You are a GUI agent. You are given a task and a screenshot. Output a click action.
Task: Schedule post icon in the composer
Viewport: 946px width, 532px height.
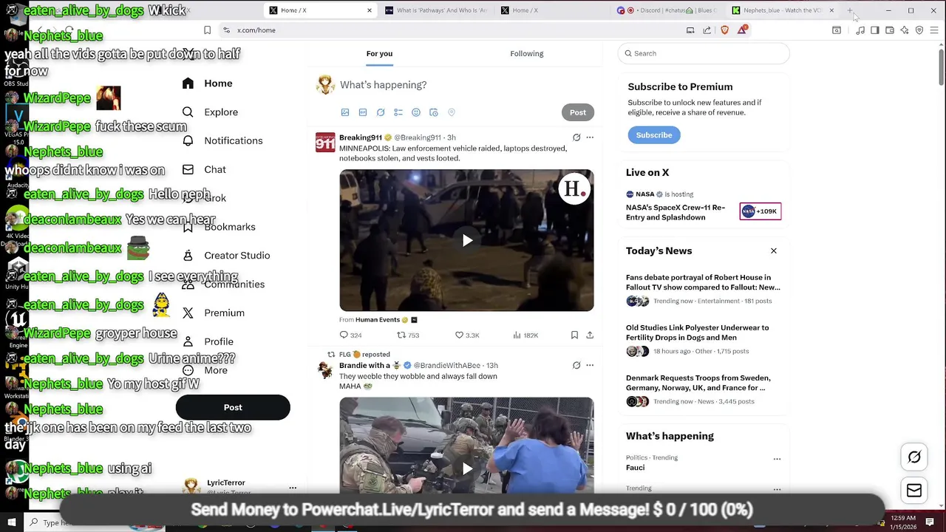click(x=434, y=112)
